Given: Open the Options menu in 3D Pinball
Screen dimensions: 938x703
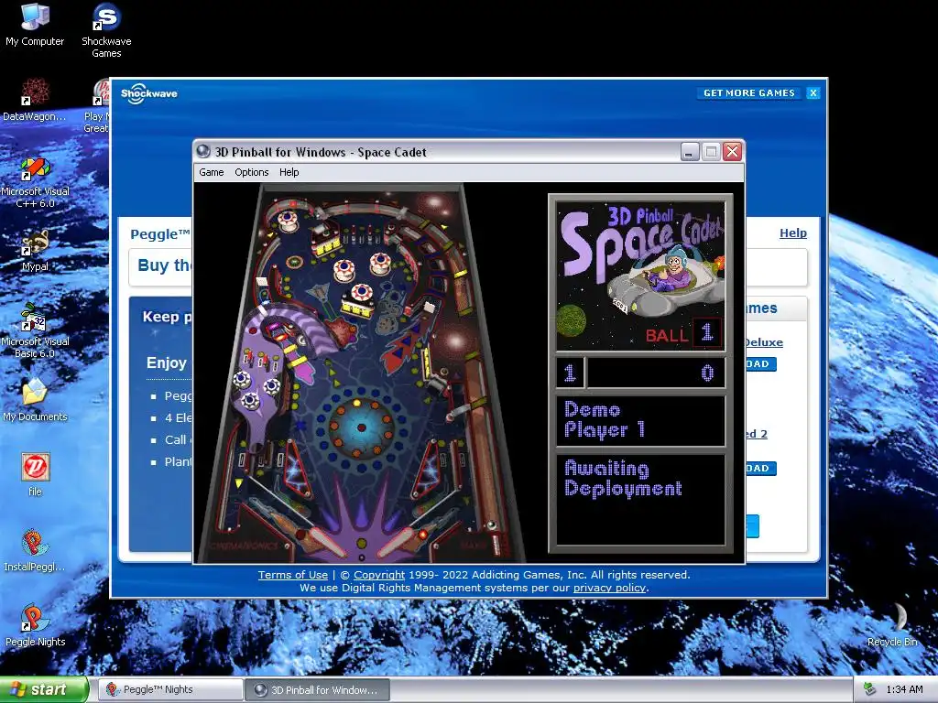Looking at the screenshot, I should [x=251, y=172].
